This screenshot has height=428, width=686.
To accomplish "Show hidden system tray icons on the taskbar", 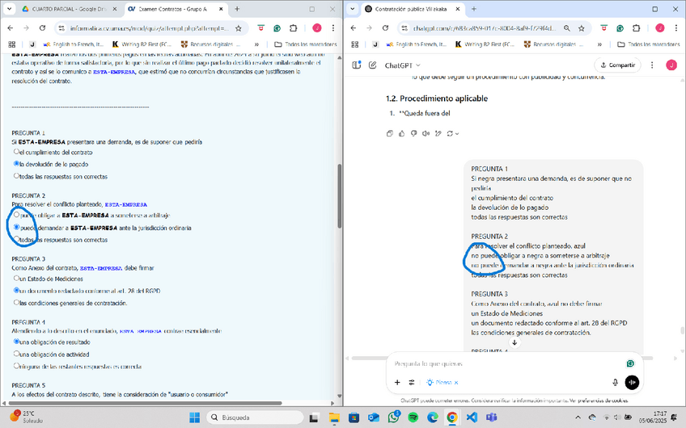I will 578,418.
